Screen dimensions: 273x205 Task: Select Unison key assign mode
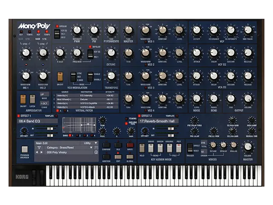160,148
